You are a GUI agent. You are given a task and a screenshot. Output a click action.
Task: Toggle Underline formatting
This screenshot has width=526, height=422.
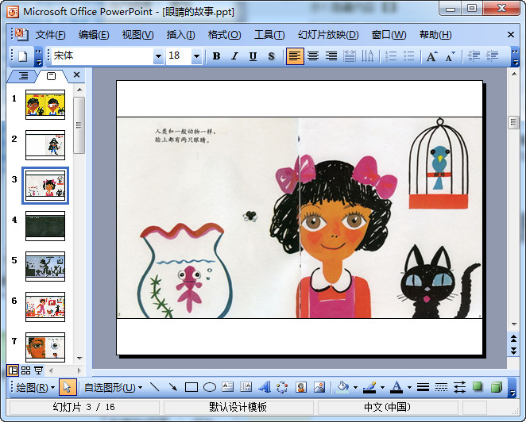pyautogui.click(x=253, y=56)
